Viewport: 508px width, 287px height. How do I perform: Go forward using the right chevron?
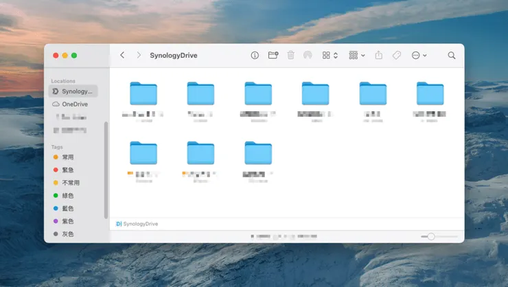point(139,56)
